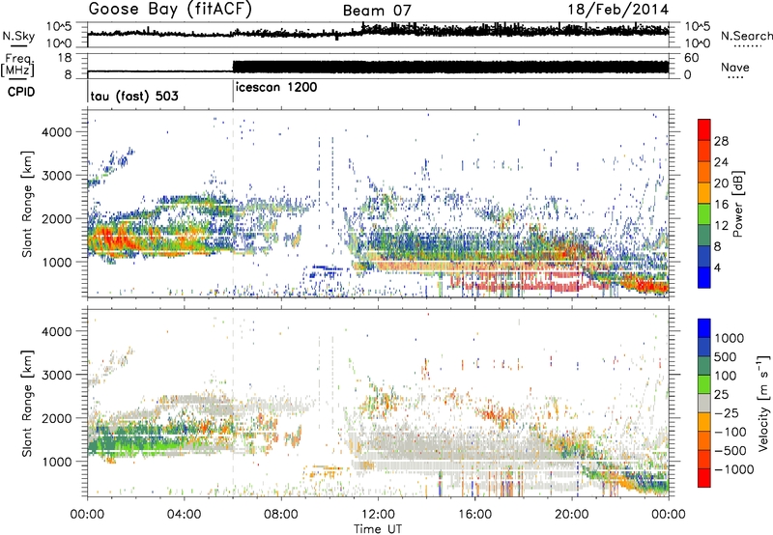Click the 'N.Search' legend label
Viewport: 773px width, 535px height.
coord(747,36)
